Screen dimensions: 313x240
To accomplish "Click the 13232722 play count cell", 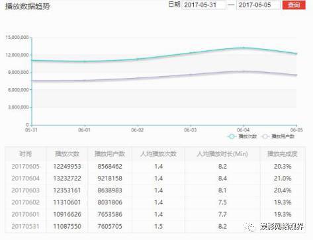I will (x=67, y=179).
